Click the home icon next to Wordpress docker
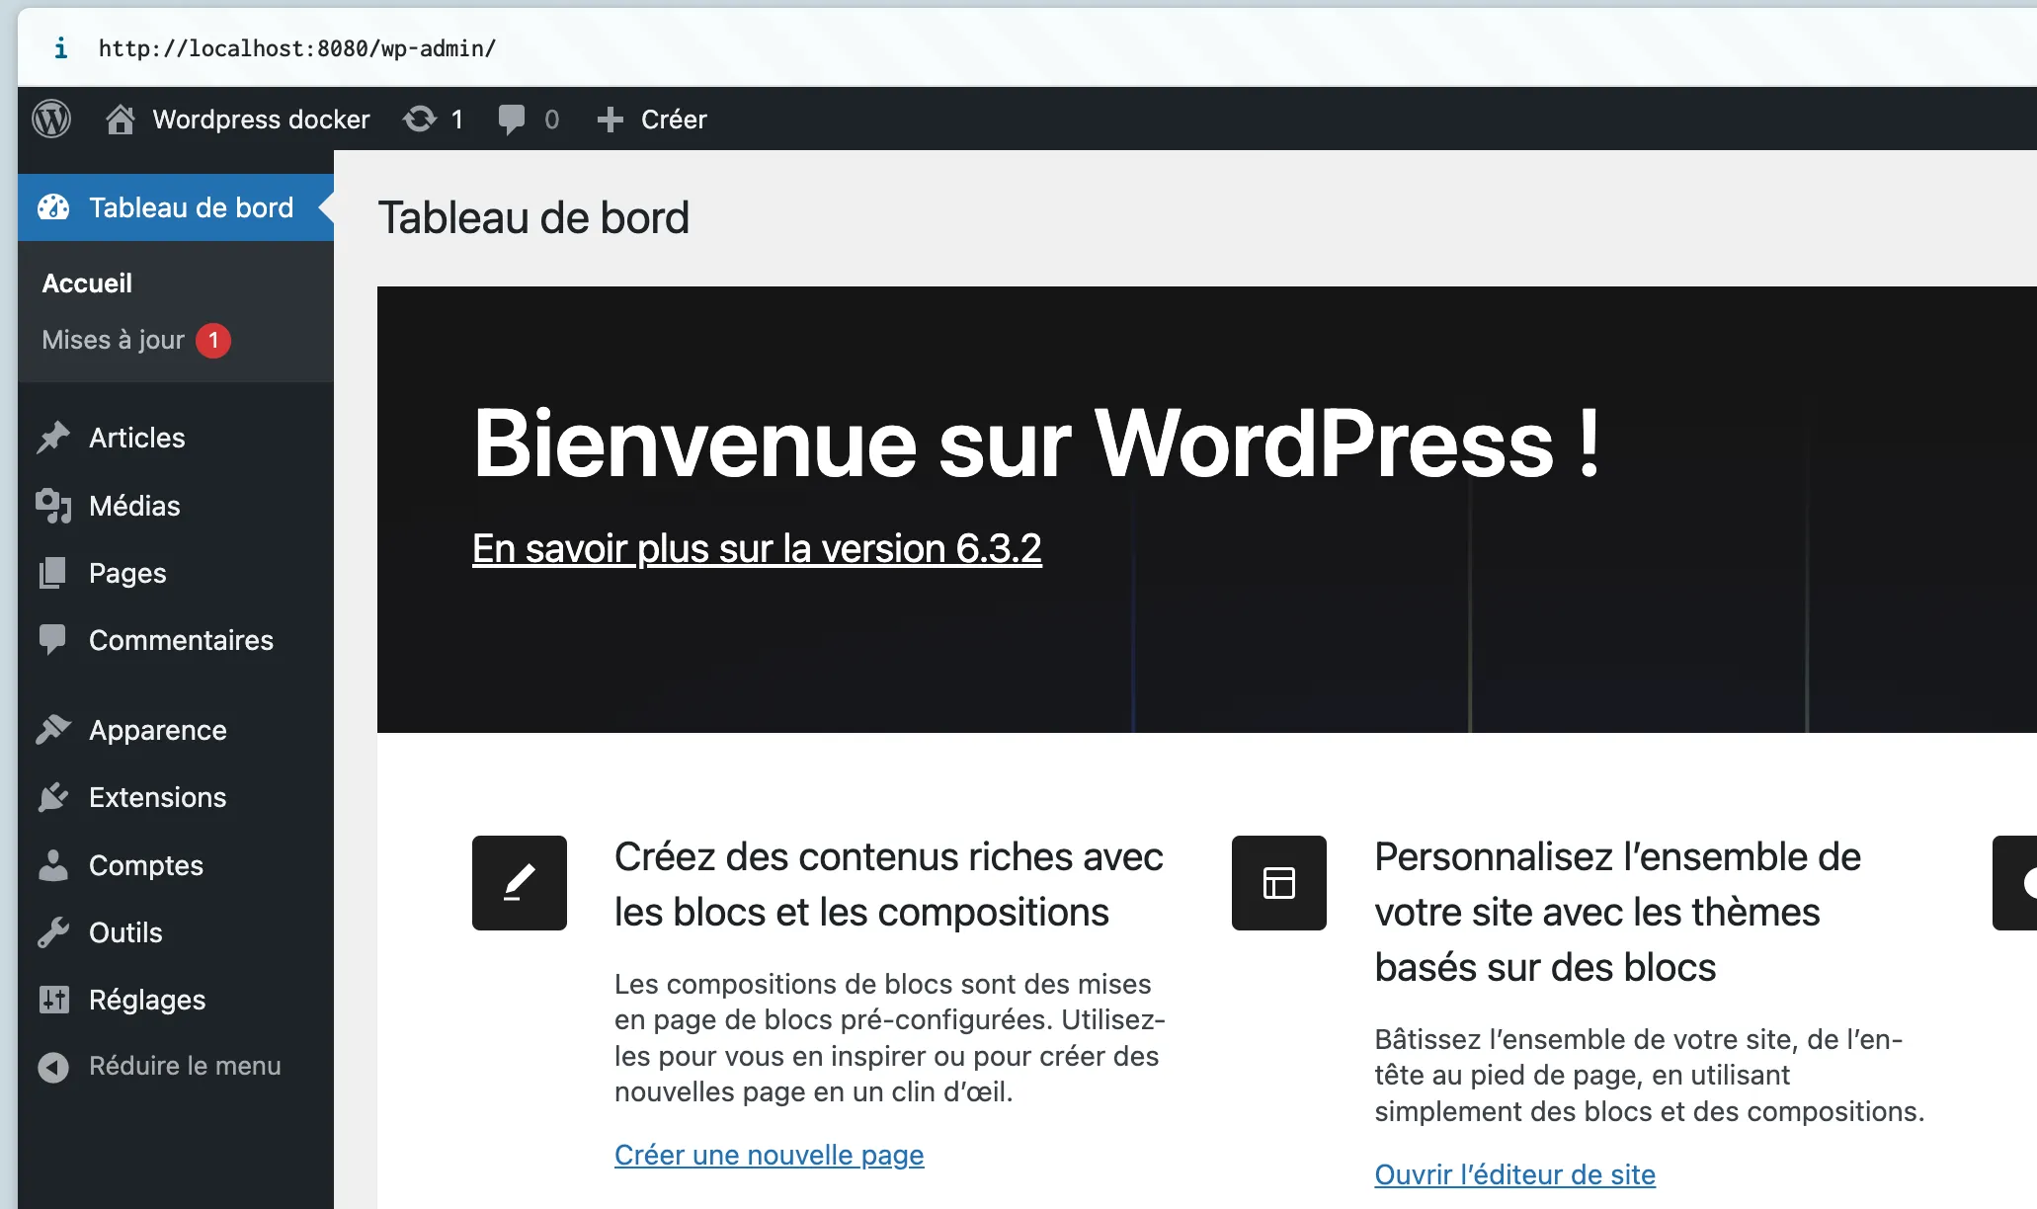 [121, 119]
